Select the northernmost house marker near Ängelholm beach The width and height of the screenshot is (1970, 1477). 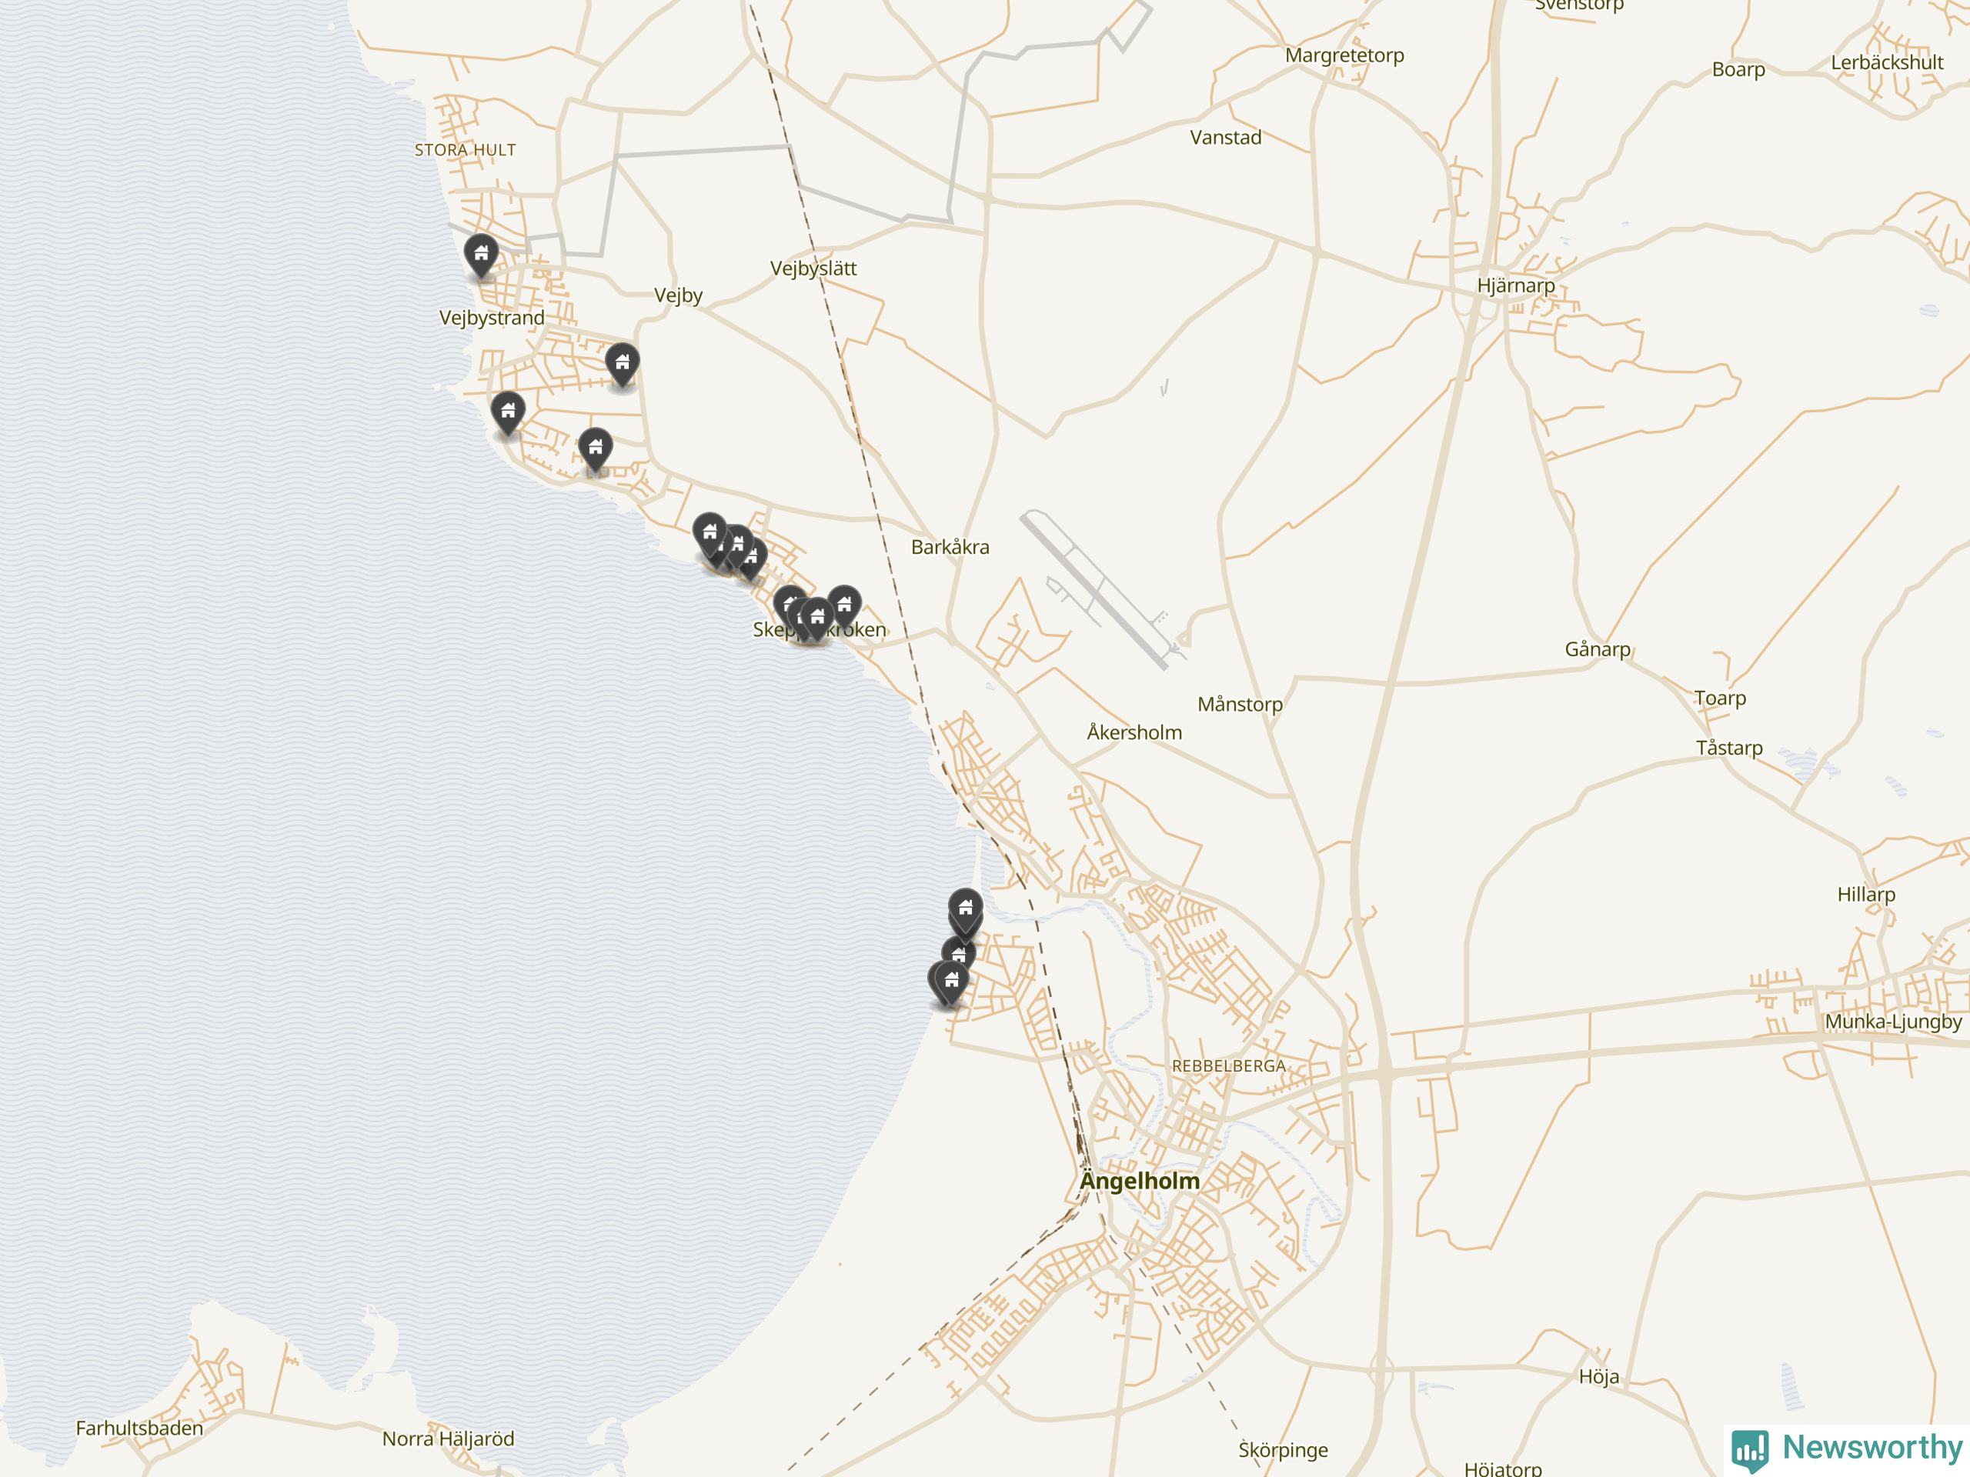(966, 911)
